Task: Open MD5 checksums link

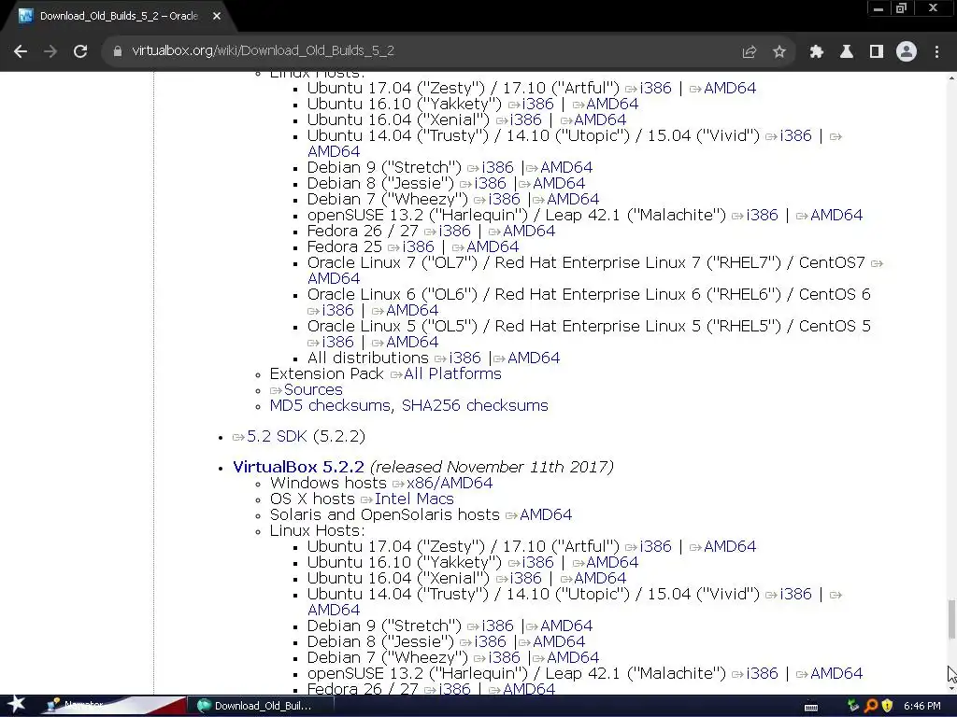Action: tap(332, 405)
